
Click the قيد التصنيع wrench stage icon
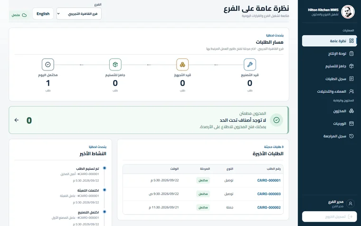250,65
